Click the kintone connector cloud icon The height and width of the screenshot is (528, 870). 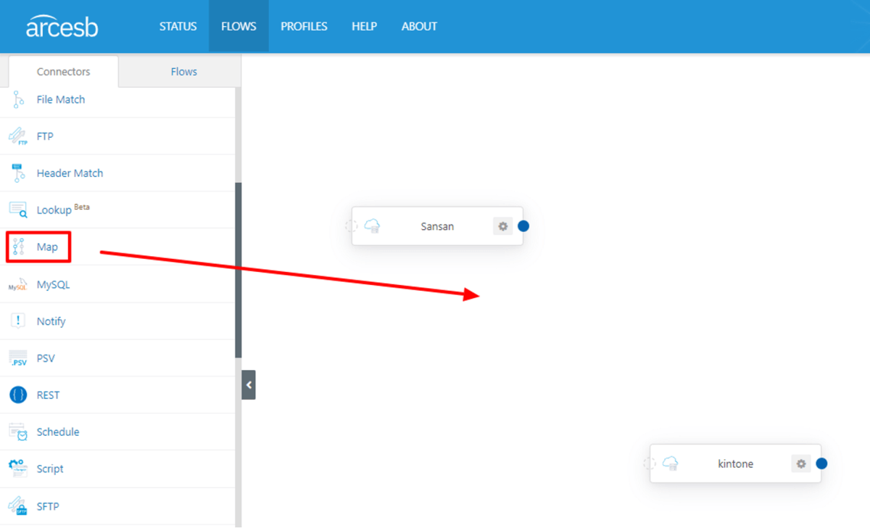(670, 463)
